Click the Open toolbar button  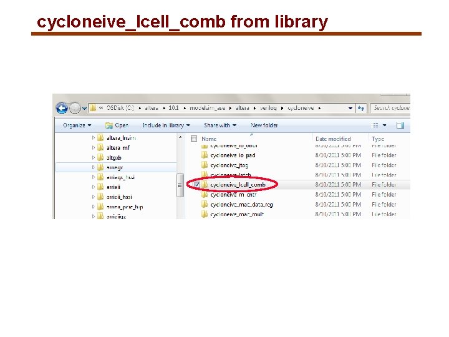tap(117, 125)
